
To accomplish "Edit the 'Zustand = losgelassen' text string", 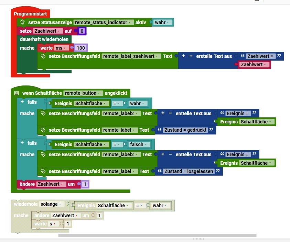I will 189,171.
